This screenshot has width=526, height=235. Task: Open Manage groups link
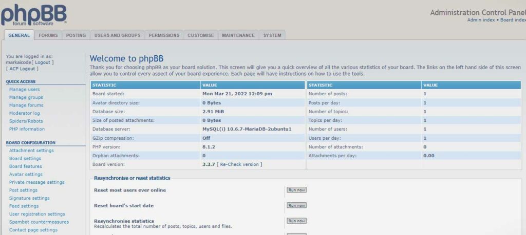point(26,97)
